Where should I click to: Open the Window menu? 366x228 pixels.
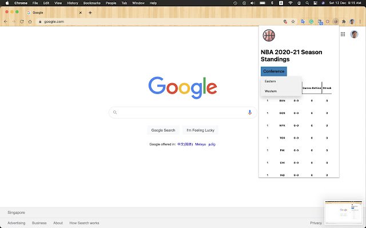pos(138,3)
